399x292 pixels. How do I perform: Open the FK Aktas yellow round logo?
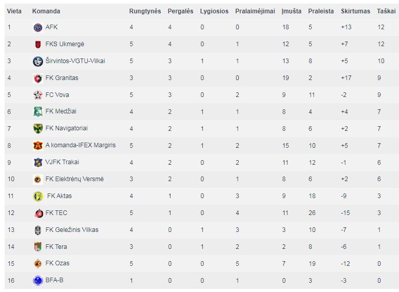(38, 197)
